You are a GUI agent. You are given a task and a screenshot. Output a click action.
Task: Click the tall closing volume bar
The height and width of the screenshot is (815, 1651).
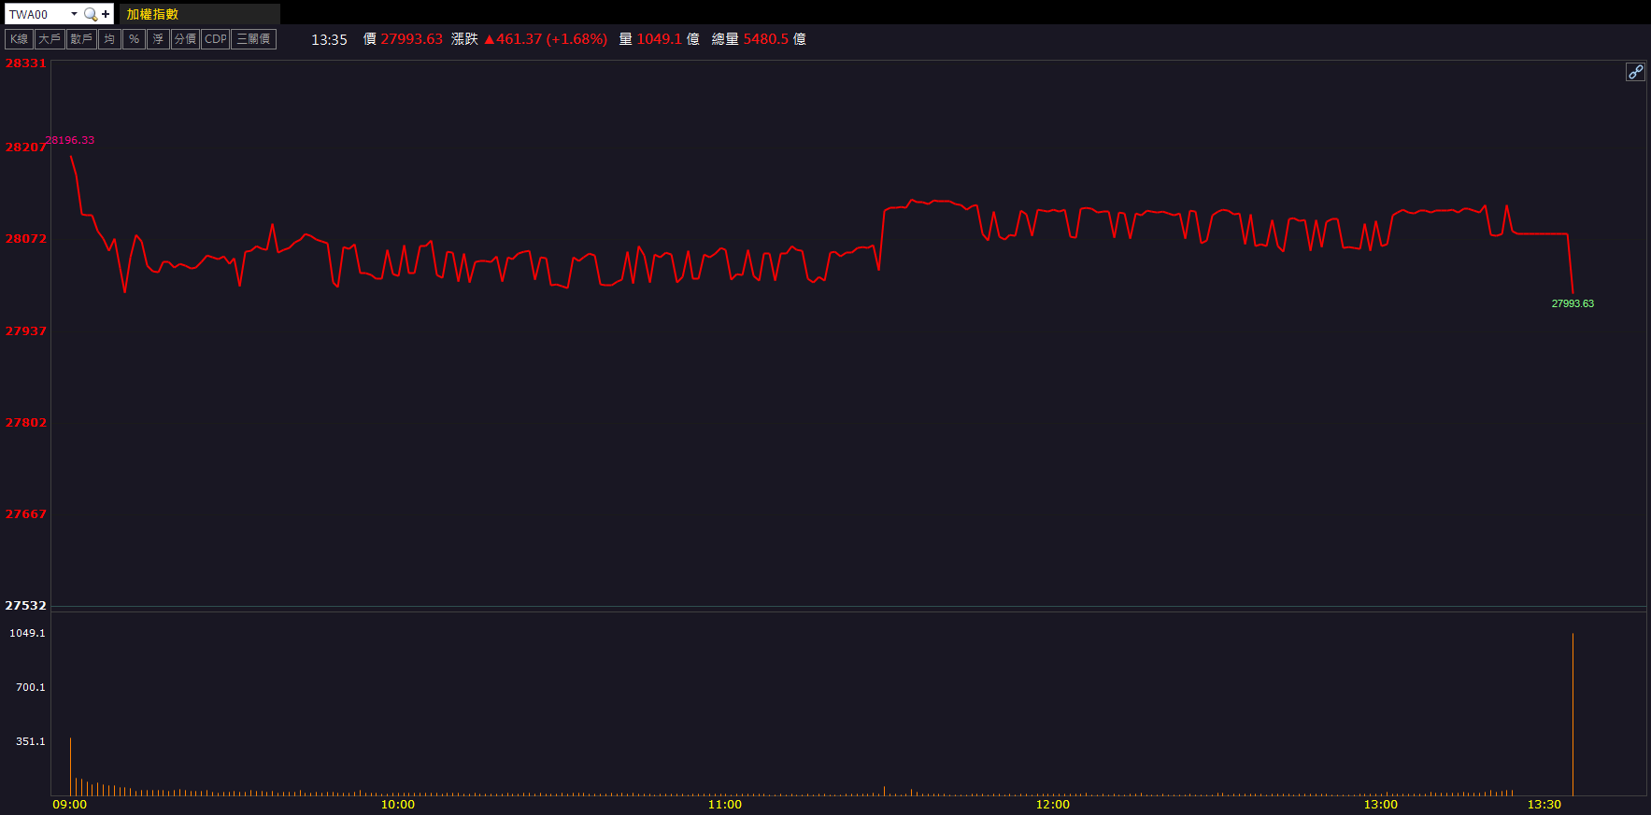tap(1573, 714)
